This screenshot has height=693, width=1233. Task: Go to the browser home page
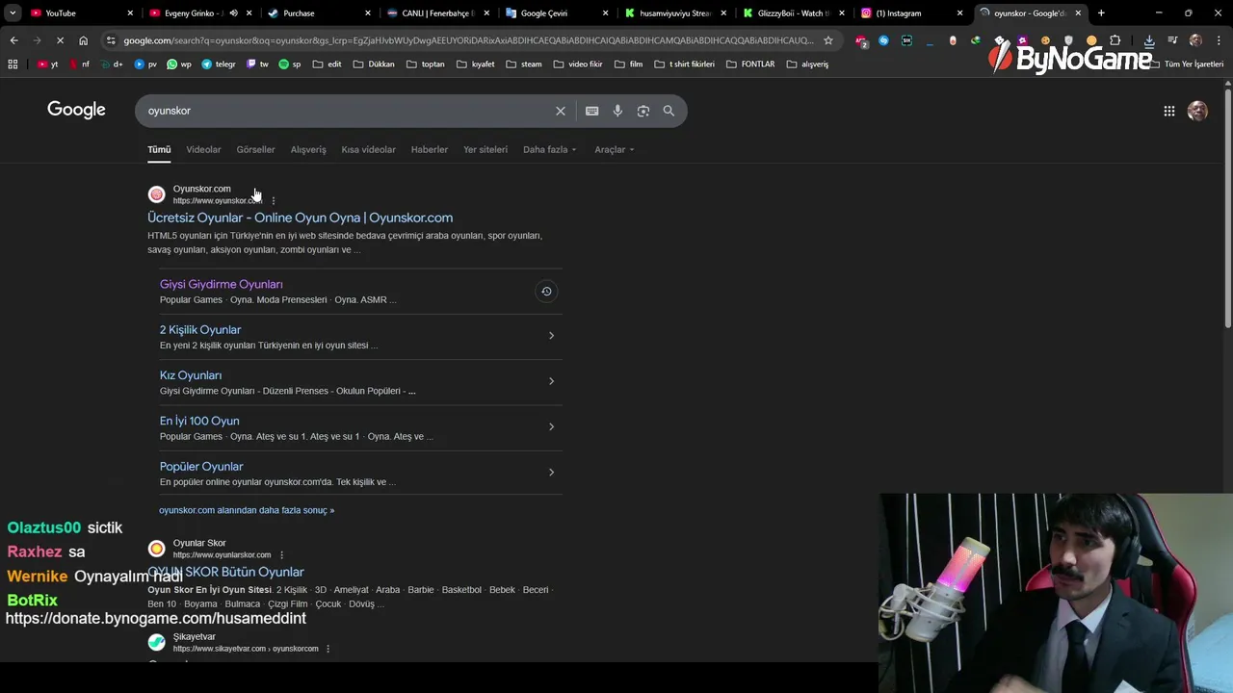click(x=84, y=40)
